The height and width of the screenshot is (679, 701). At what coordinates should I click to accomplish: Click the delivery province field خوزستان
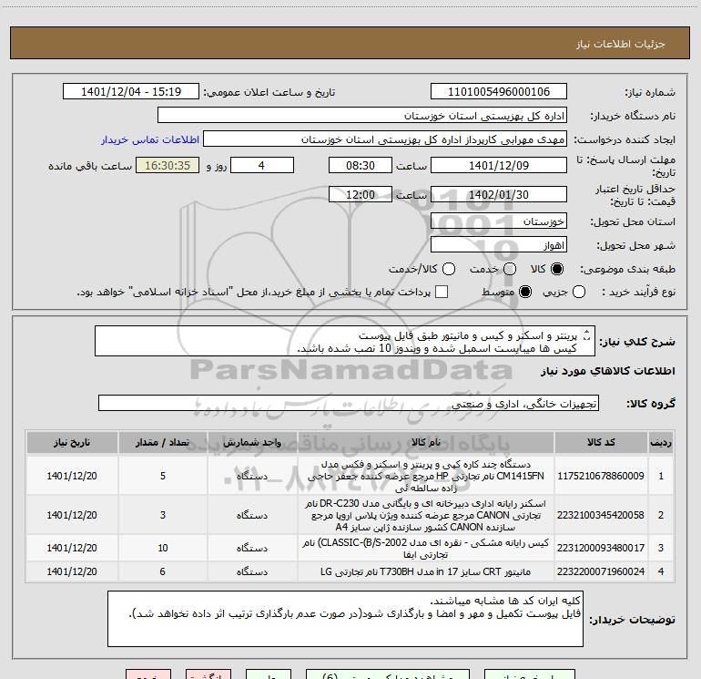click(499, 221)
